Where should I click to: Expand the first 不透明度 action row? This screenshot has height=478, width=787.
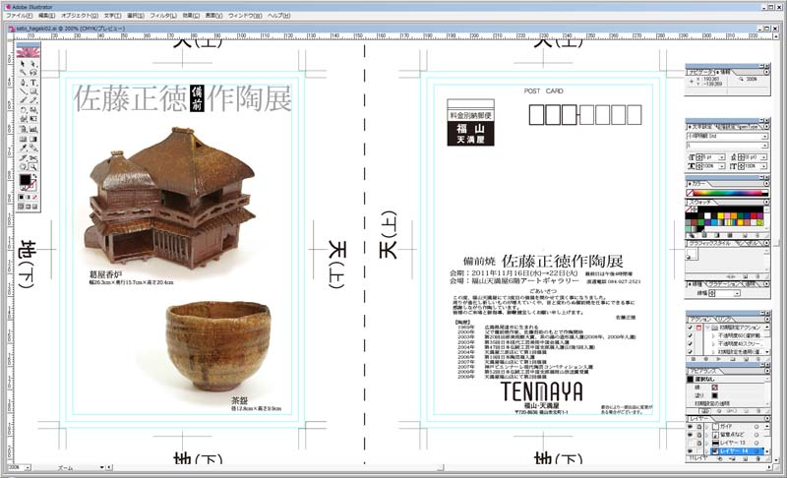(714, 335)
